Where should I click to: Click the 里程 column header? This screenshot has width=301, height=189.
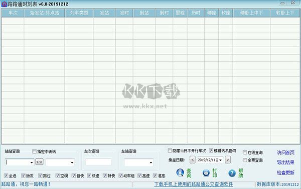click(180, 13)
